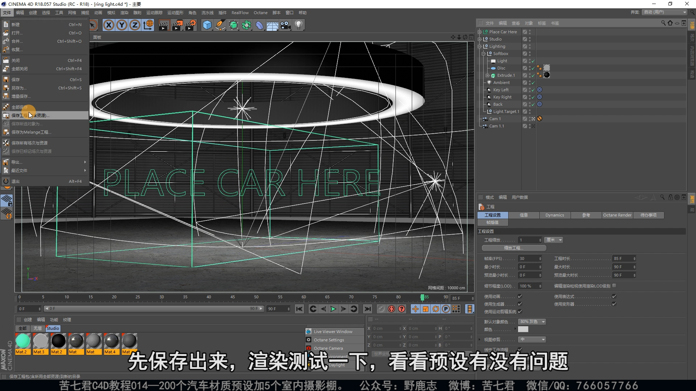Click the 缩放工程 button
This screenshot has width=696, height=391.
(514, 248)
